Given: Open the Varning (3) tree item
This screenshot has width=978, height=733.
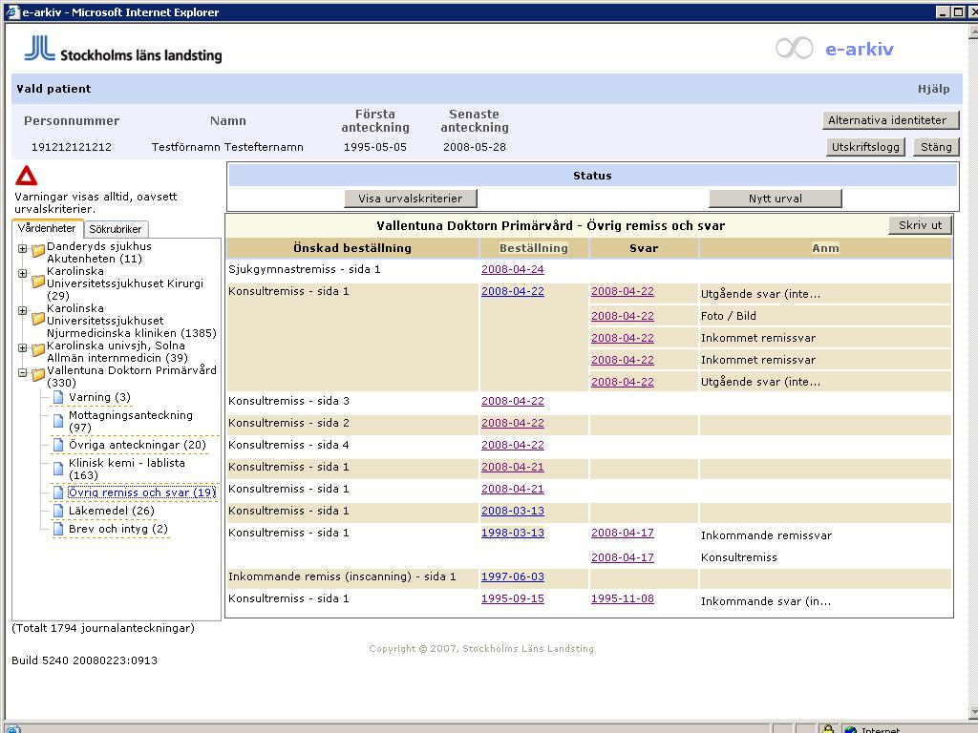Looking at the screenshot, I should [x=99, y=397].
